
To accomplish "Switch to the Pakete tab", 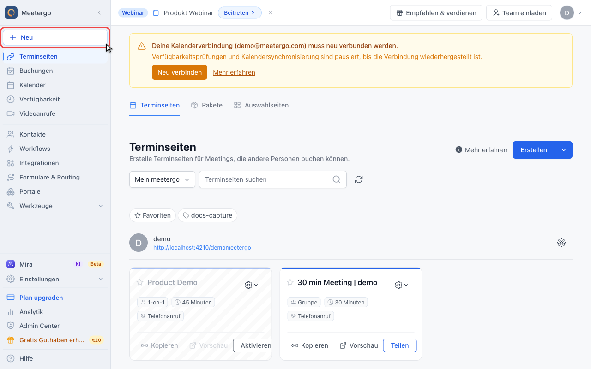I will 207,105.
